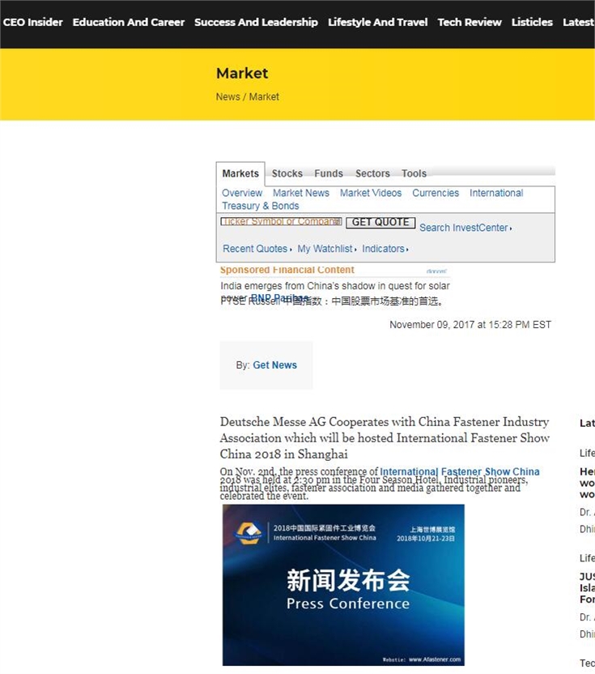Select the Markets tab
595x674 pixels.
click(240, 173)
